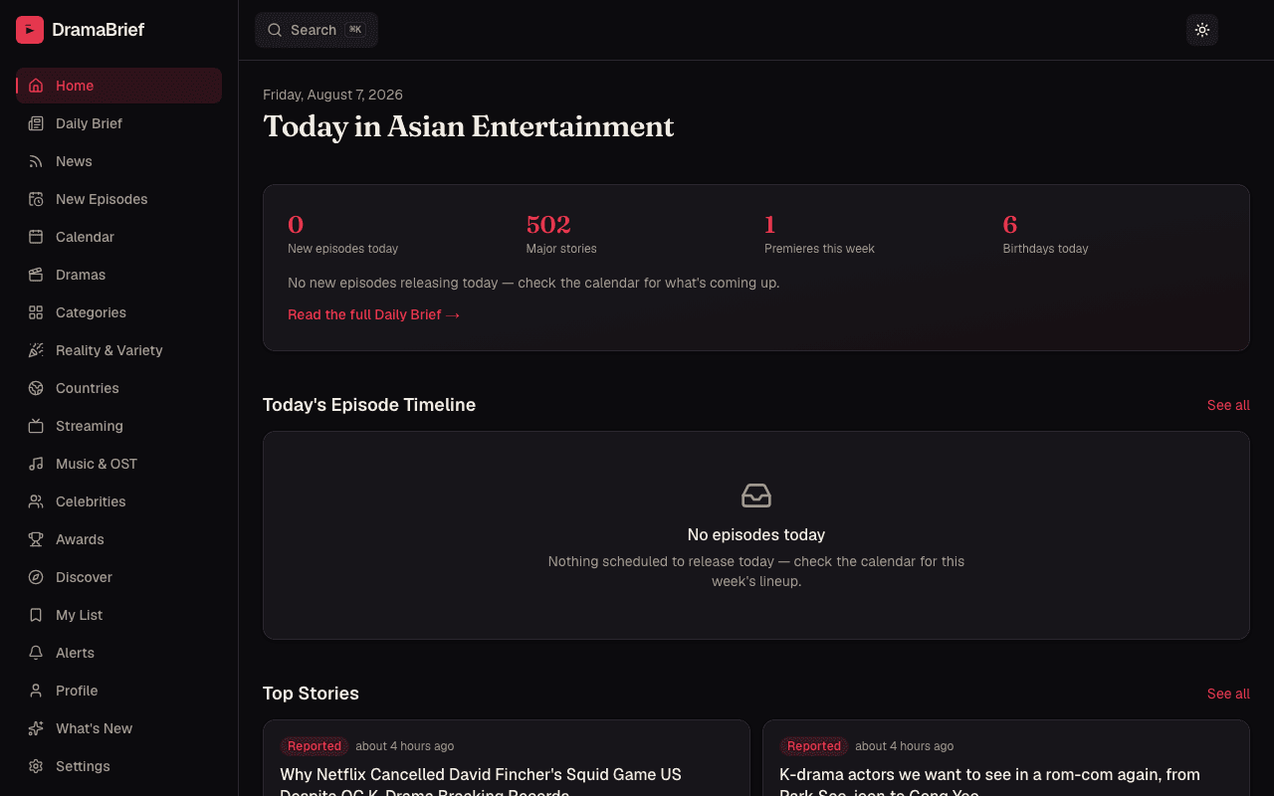Focus the Search input field

coord(317,30)
